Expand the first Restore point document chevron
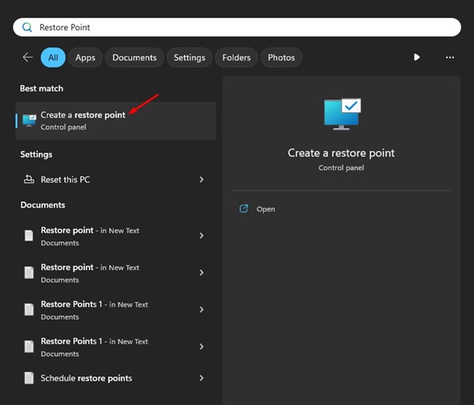Screen dimensions: 474x405 click(x=201, y=236)
